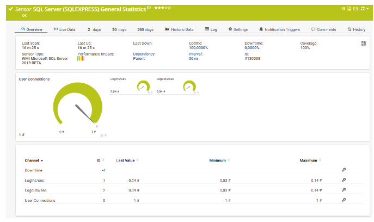Click the flag icon beside the sensor title
The width and height of the screenshot is (374, 222).
click(x=149, y=8)
